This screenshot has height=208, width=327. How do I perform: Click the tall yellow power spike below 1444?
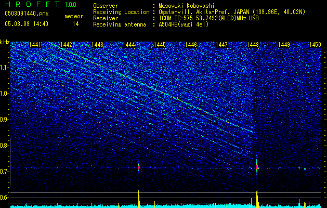139,199
